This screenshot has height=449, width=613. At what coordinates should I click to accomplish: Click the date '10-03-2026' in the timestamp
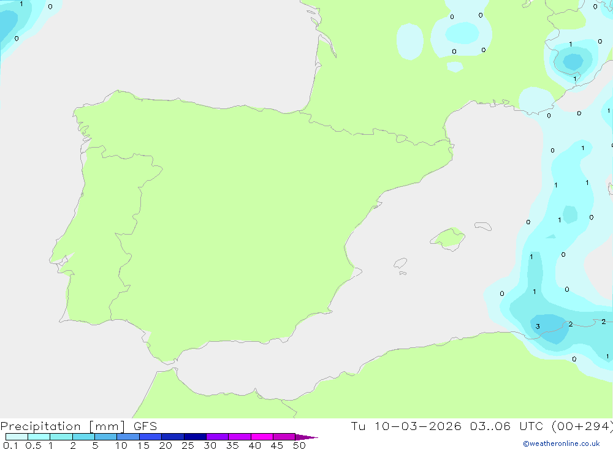[418, 426]
